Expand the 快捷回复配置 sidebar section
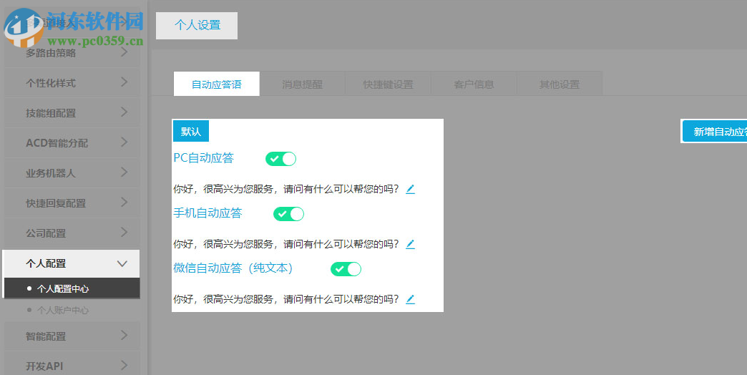This screenshot has width=747, height=375. pyautogui.click(x=72, y=203)
